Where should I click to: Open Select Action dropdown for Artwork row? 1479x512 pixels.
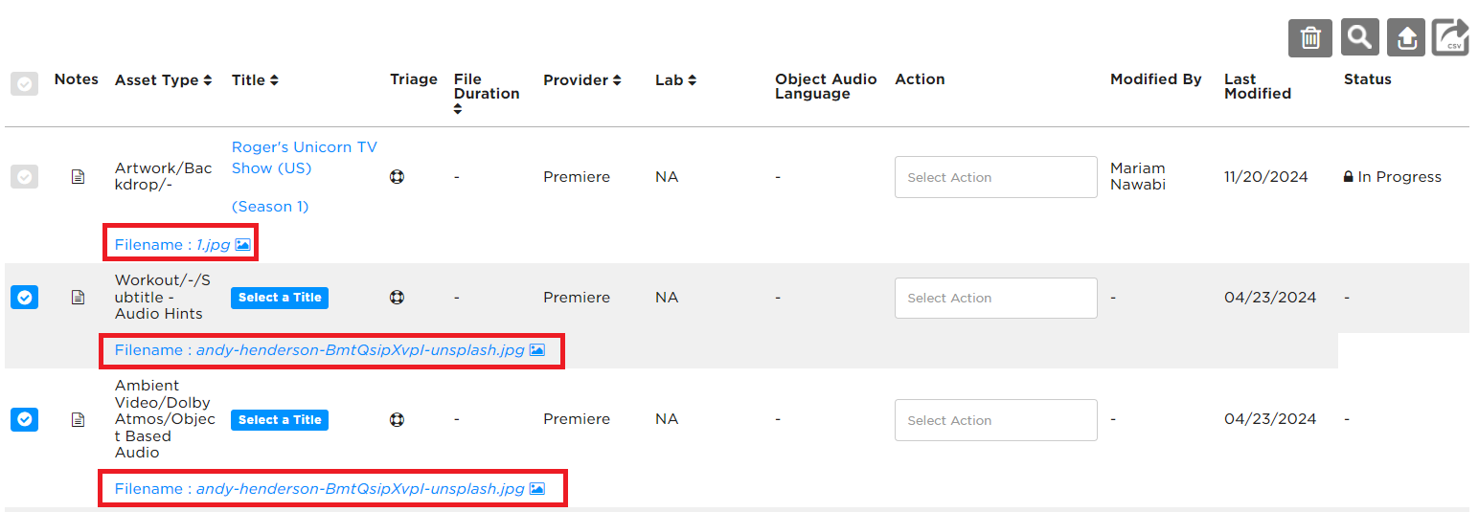(x=995, y=177)
